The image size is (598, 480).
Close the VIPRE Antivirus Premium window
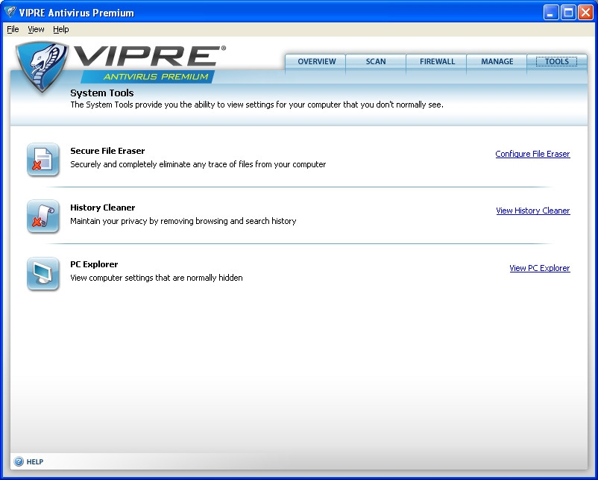(585, 13)
